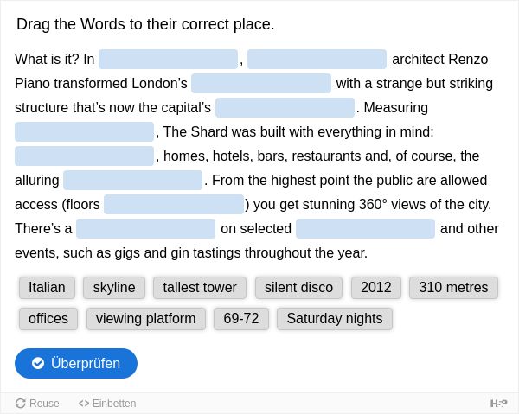Viewport: 519px width, 414px height.
Task: Pick the 'tallest tower' word chip
Action: point(200,287)
